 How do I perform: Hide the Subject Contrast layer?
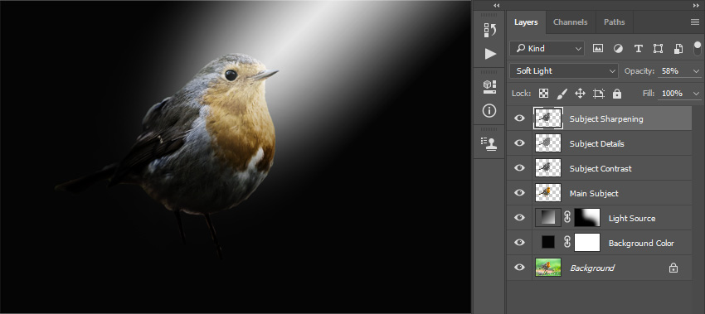pos(519,168)
